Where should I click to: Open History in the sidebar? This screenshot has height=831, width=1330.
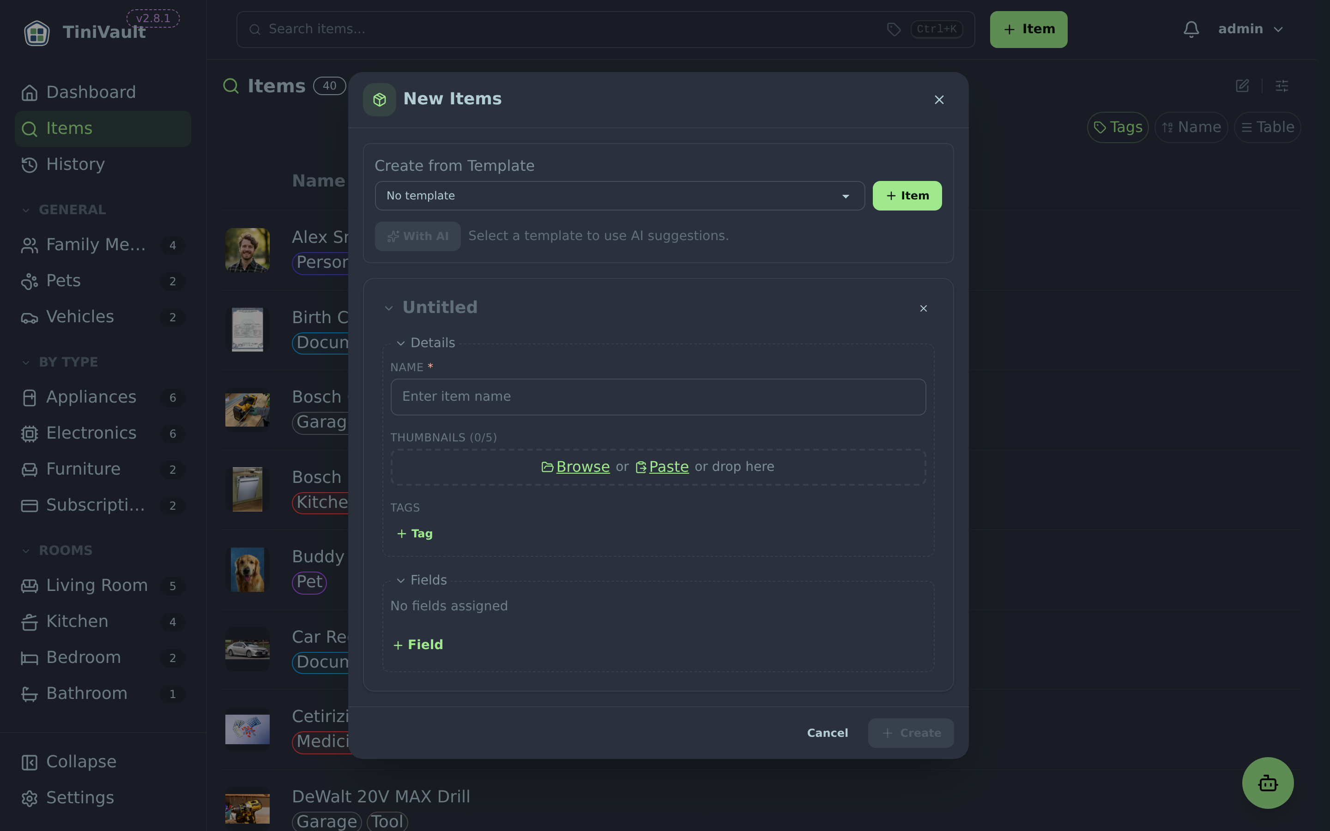pyautogui.click(x=103, y=164)
